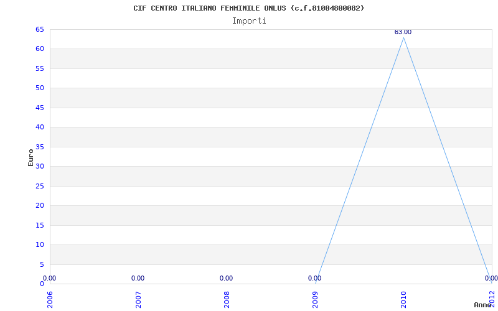Click the 2009 year label on x-axis
Viewport: 498px width, 311px height.
point(315,300)
